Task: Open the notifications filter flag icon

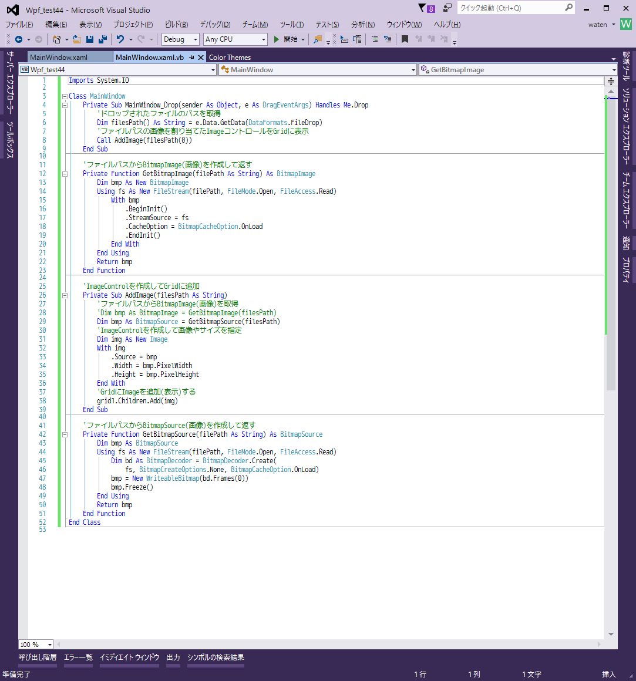Action: pos(422,8)
